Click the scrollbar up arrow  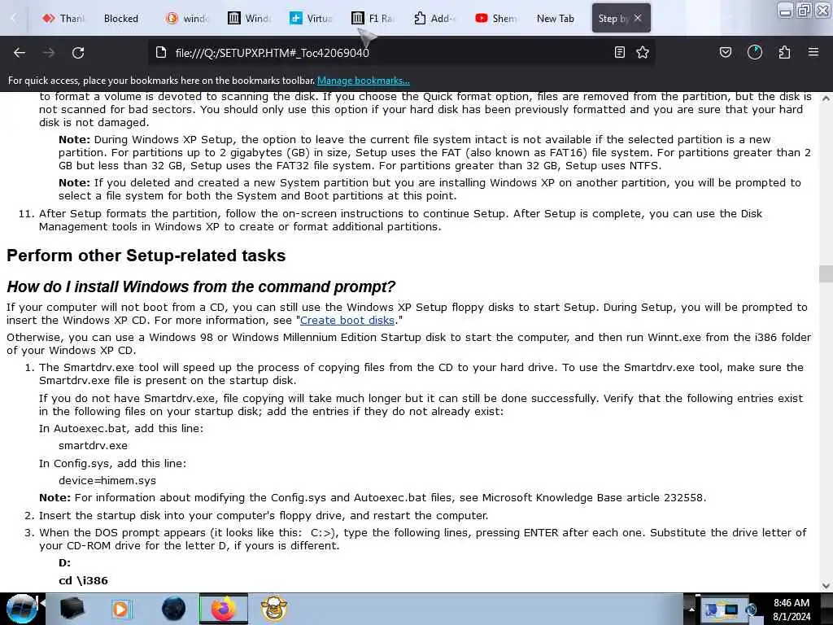coord(826,98)
